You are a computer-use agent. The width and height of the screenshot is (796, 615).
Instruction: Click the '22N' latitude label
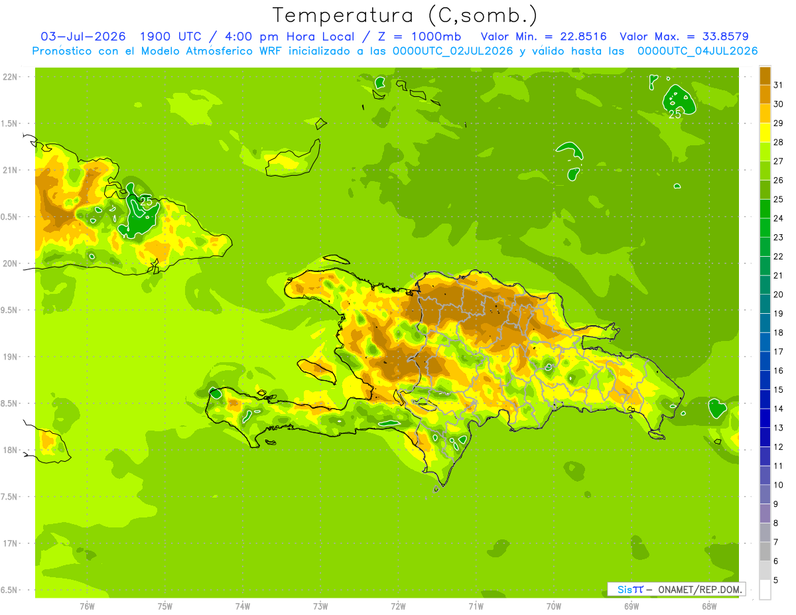11,77
